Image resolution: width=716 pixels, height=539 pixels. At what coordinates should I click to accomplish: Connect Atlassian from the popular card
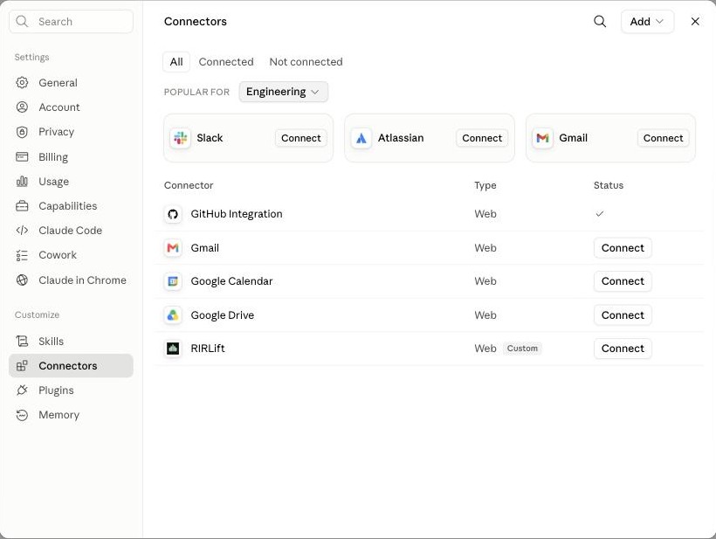coord(482,138)
